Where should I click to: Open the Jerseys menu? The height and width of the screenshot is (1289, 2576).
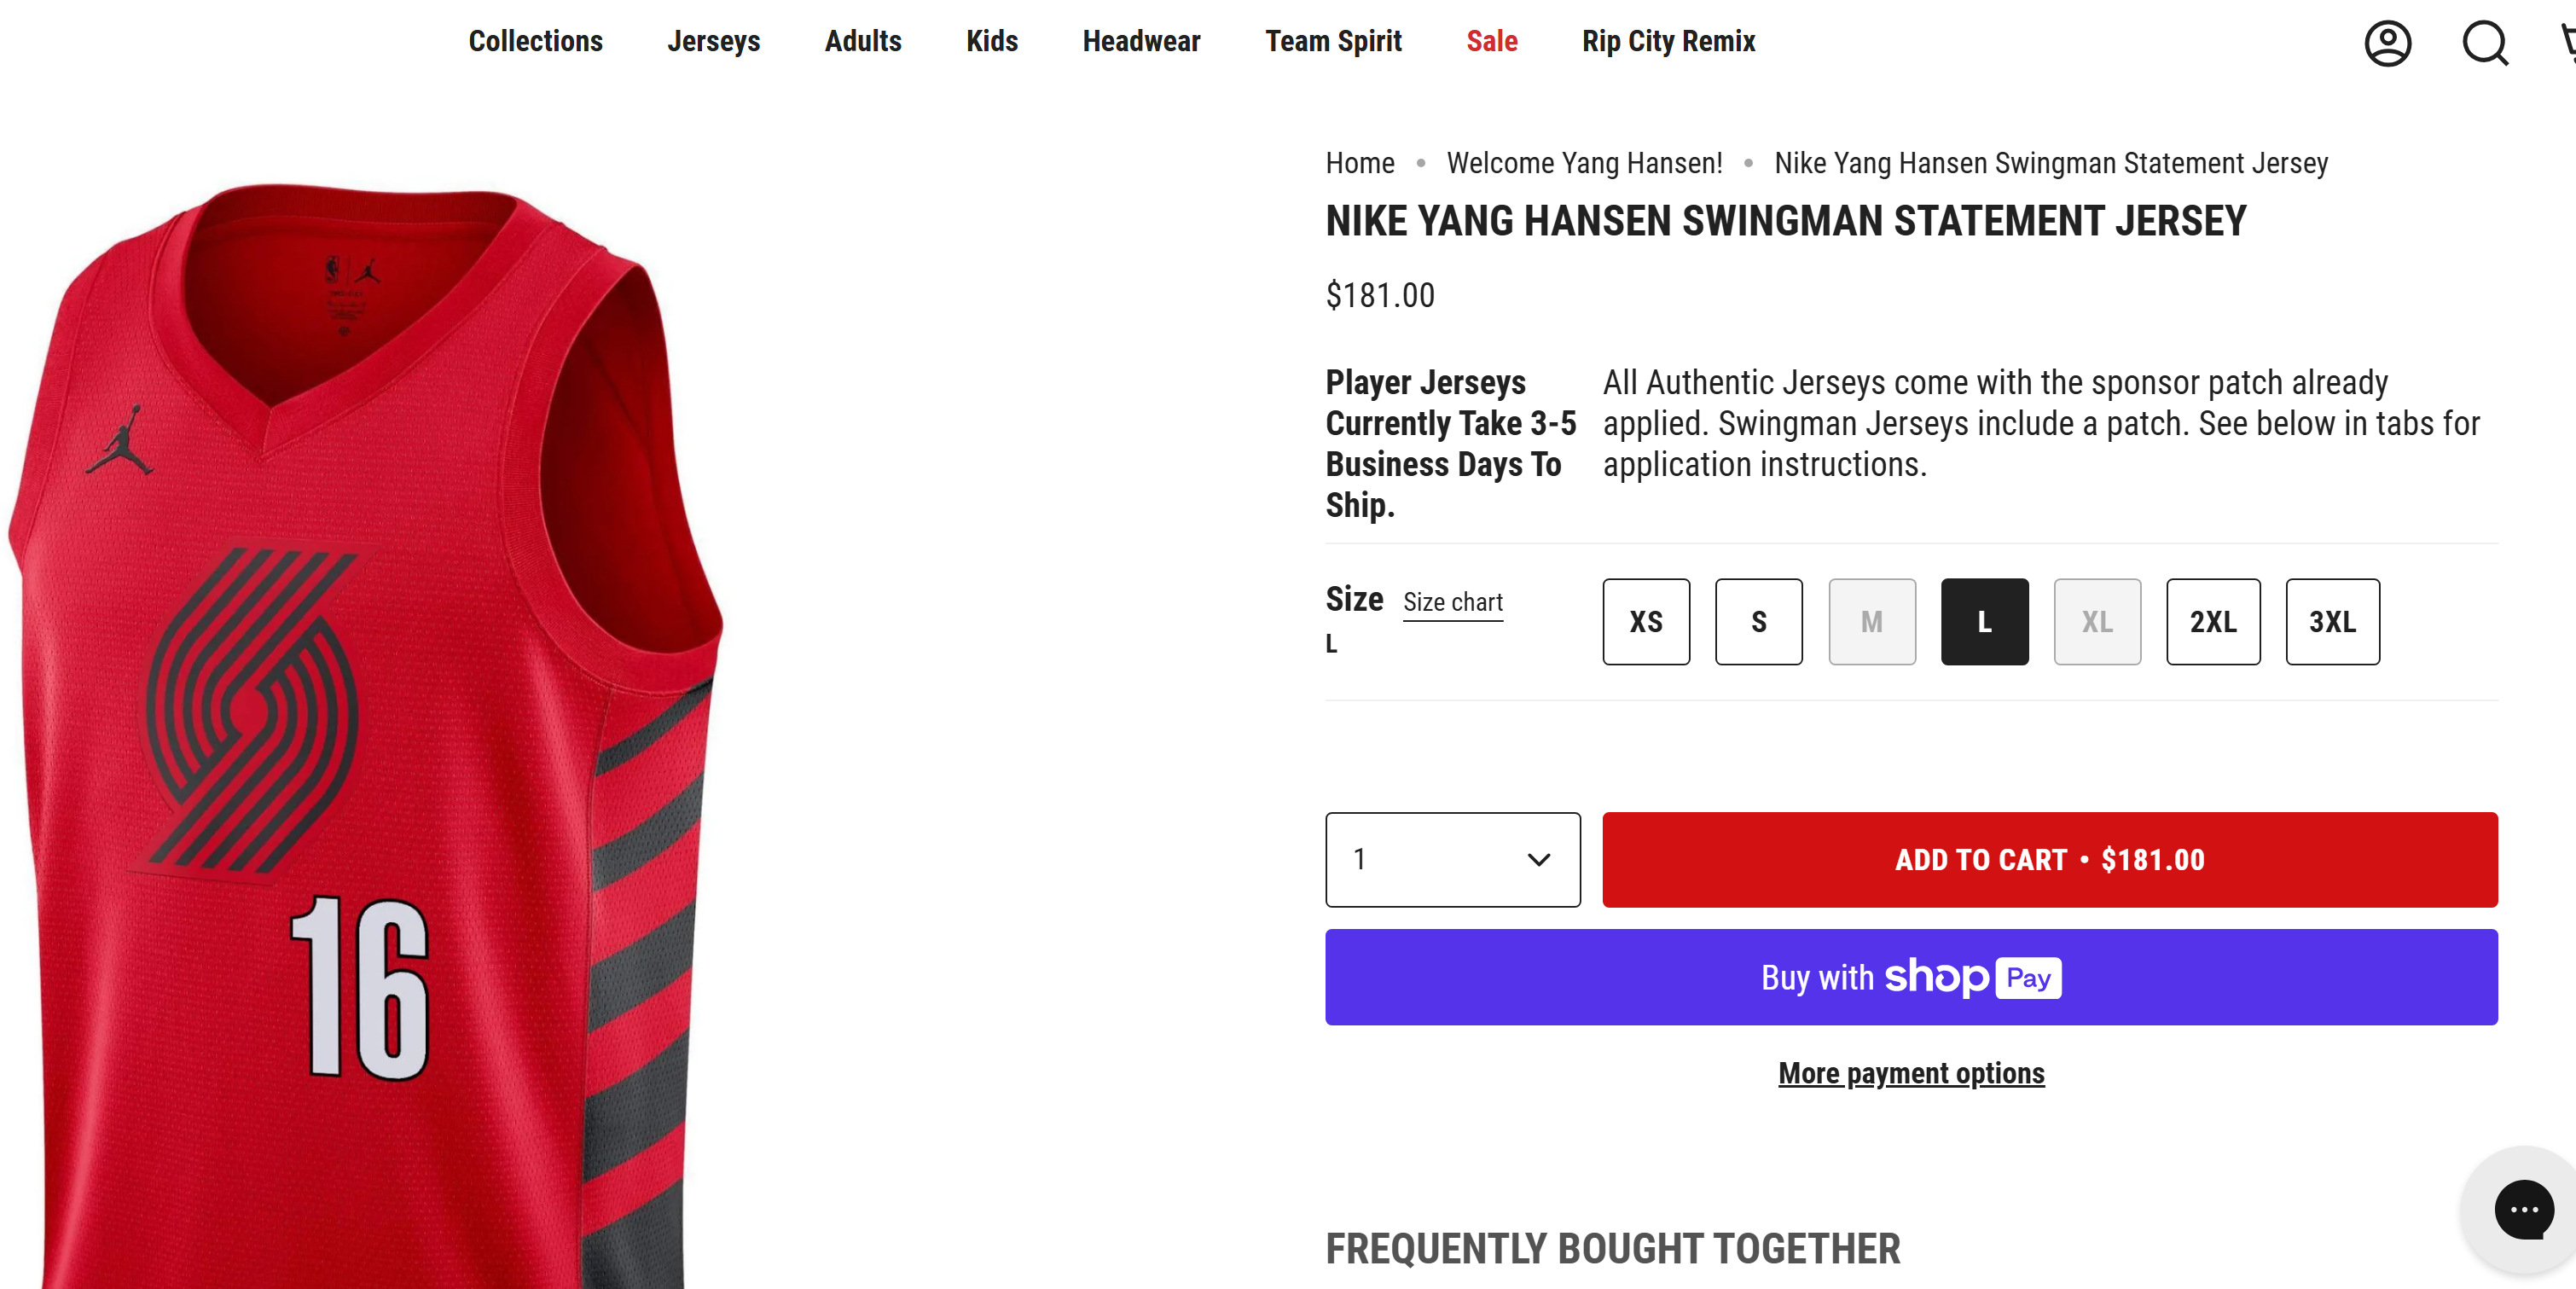coord(713,41)
